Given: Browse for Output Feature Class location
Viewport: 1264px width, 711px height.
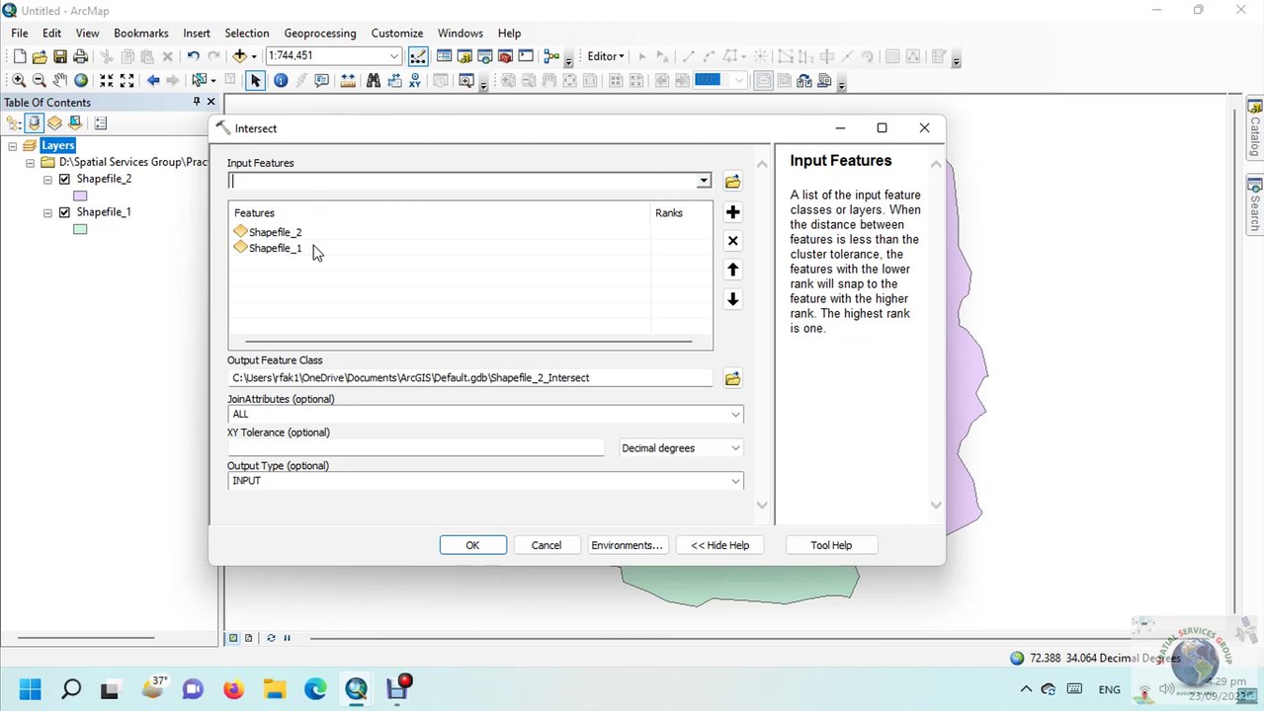Looking at the screenshot, I should [732, 379].
